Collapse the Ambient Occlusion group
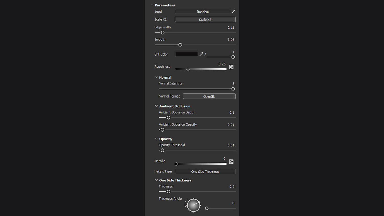This screenshot has width=384, height=216. (x=156, y=106)
